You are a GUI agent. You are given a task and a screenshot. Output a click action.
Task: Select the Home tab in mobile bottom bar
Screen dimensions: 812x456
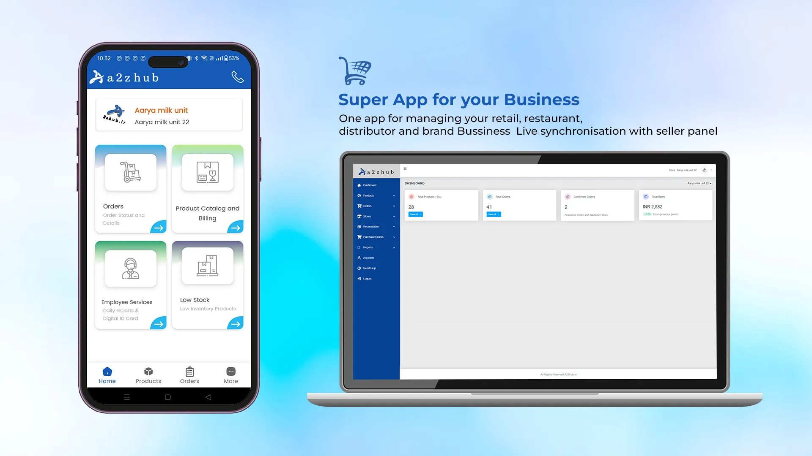pyautogui.click(x=107, y=375)
